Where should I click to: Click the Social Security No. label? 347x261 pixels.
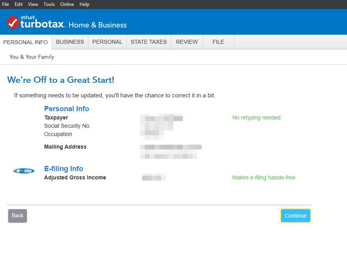point(67,126)
